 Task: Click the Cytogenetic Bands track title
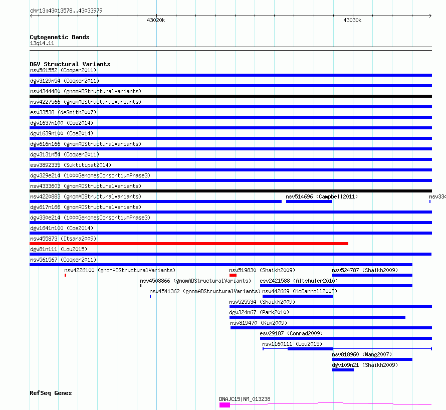click(60, 37)
